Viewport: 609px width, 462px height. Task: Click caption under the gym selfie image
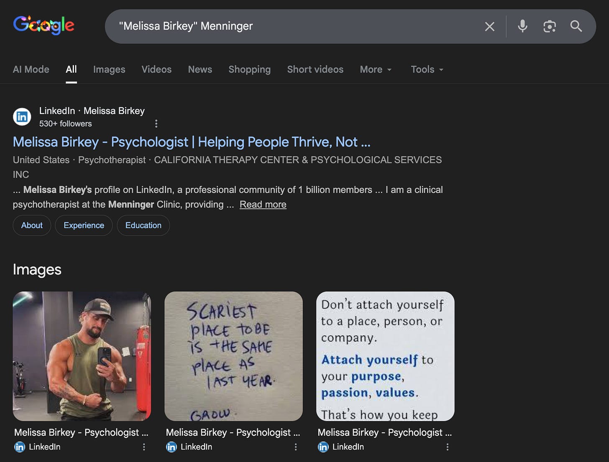pos(81,432)
